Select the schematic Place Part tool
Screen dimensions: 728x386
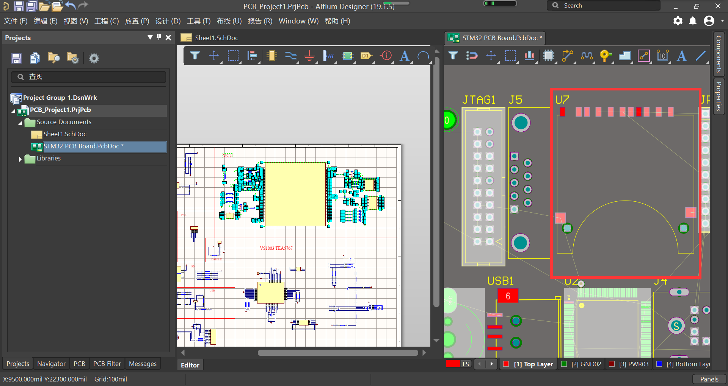pos(271,56)
